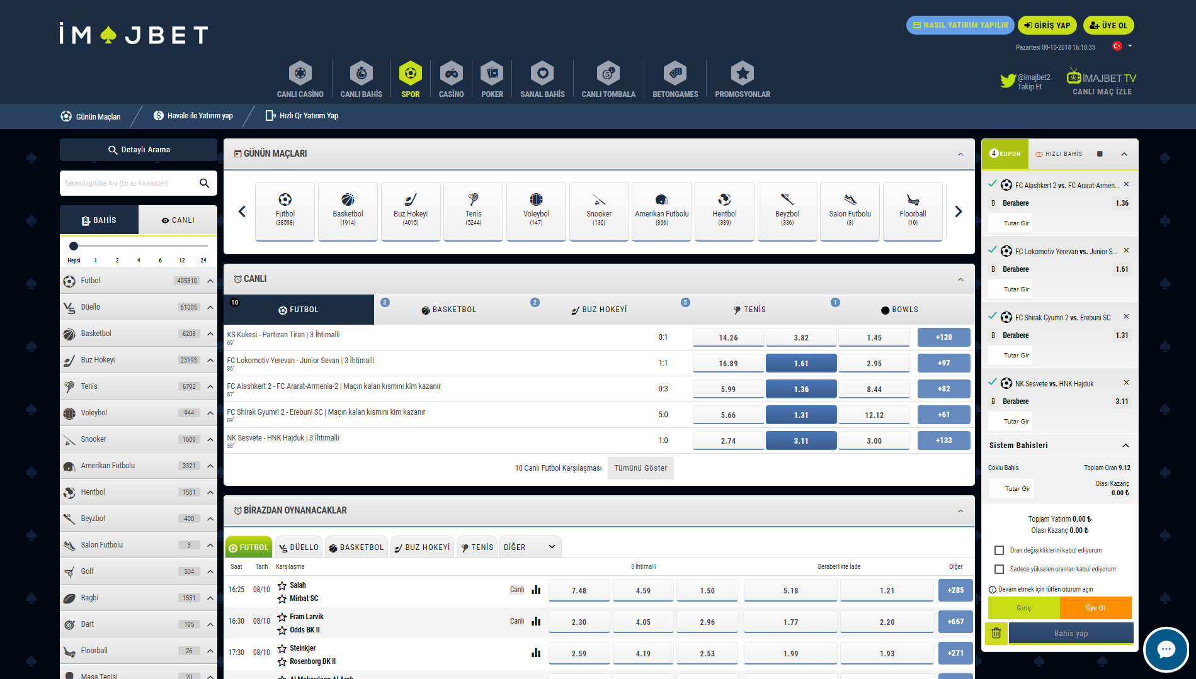Check 'Sadece yükselen oranları kabul ediyorum'
The width and height of the screenshot is (1196, 679).
tap(999, 570)
